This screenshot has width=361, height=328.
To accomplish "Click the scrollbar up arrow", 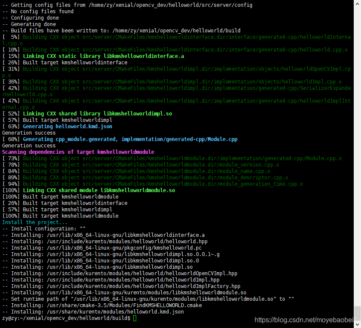I will 358,3.
